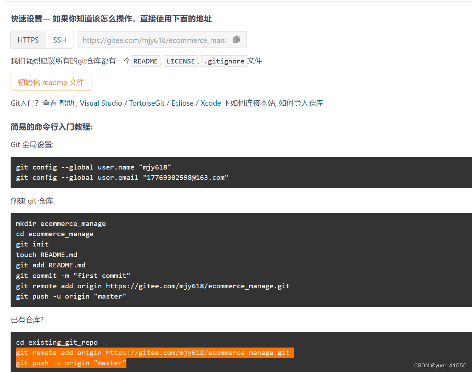Click the cd existing_git_repo line
This screenshot has height=372, width=472.
coord(57,342)
